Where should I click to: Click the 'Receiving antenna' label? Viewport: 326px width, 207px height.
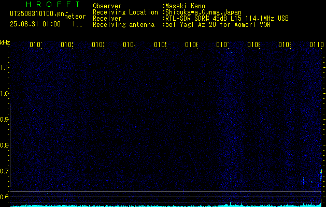tap(124, 25)
